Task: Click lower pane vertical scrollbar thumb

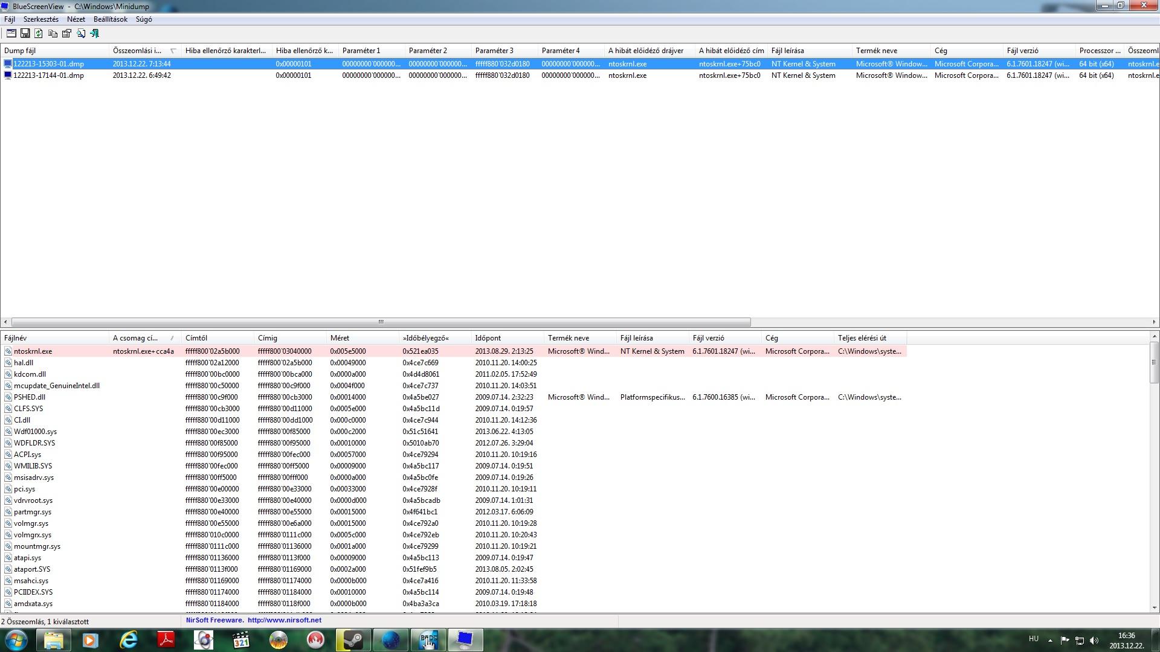Action: 1154,362
